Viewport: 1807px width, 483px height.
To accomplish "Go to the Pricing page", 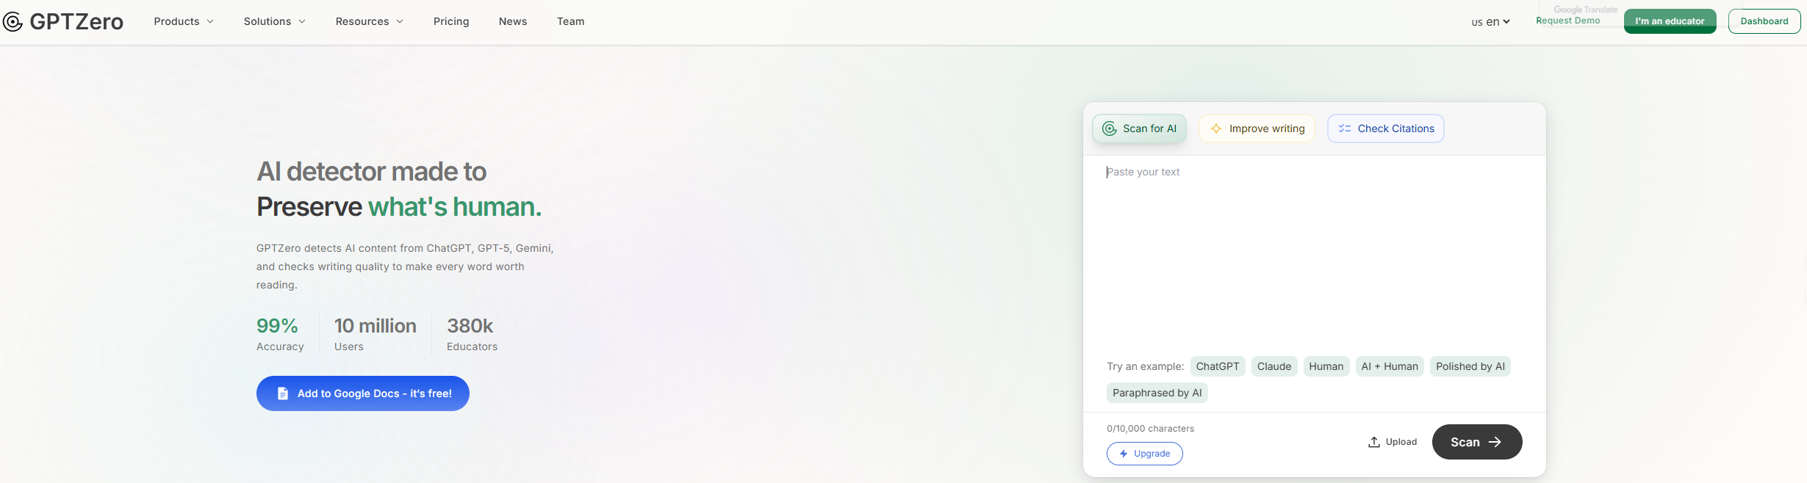I will click(451, 21).
